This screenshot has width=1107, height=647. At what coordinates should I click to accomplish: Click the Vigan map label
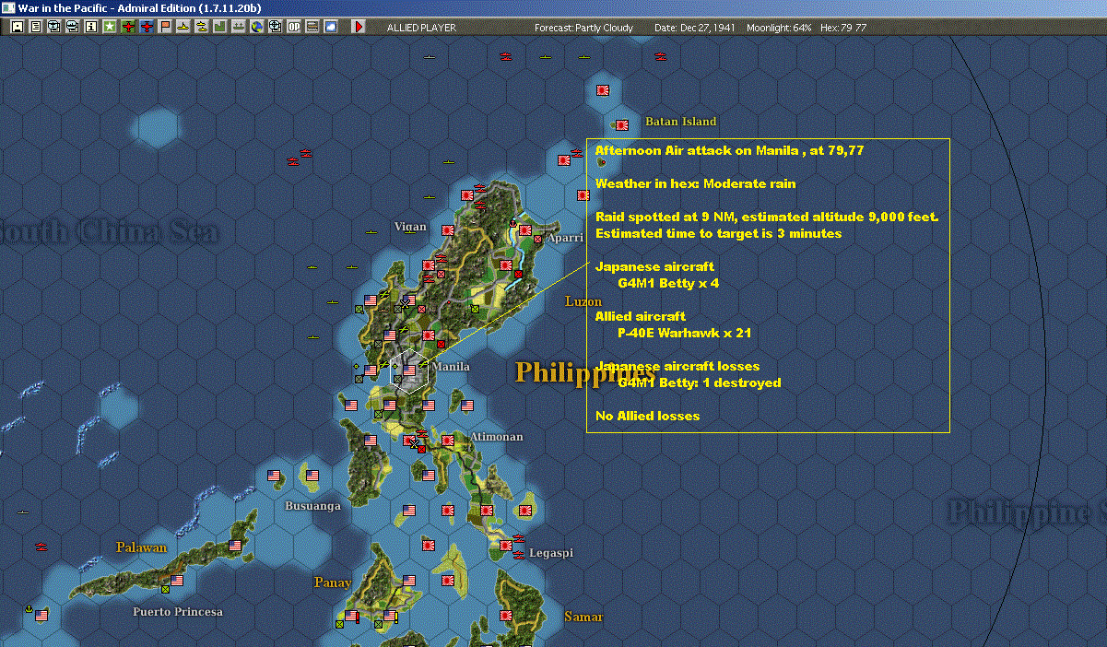pyautogui.click(x=410, y=227)
